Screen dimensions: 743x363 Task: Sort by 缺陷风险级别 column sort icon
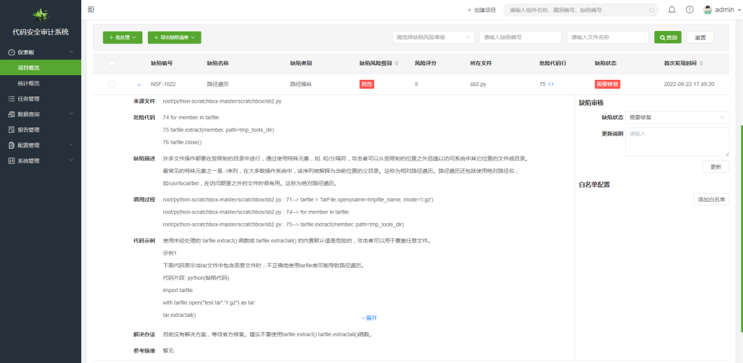(x=398, y=63)
